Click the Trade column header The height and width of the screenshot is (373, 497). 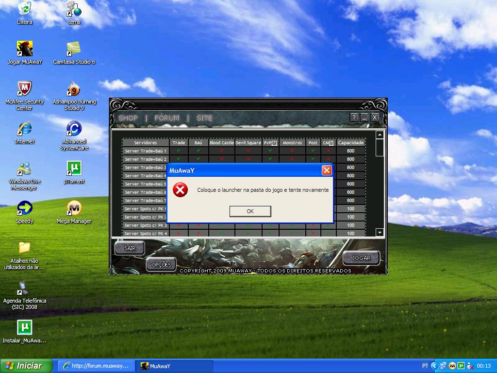pyautogui.click(x=179, y=143)
